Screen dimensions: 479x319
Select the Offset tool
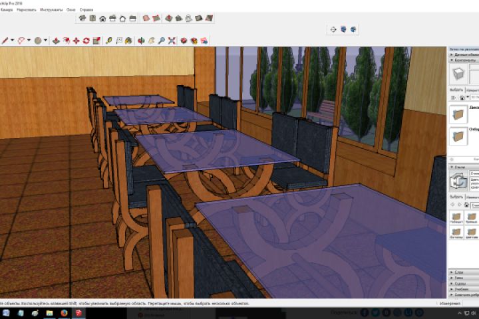point(67,41)
